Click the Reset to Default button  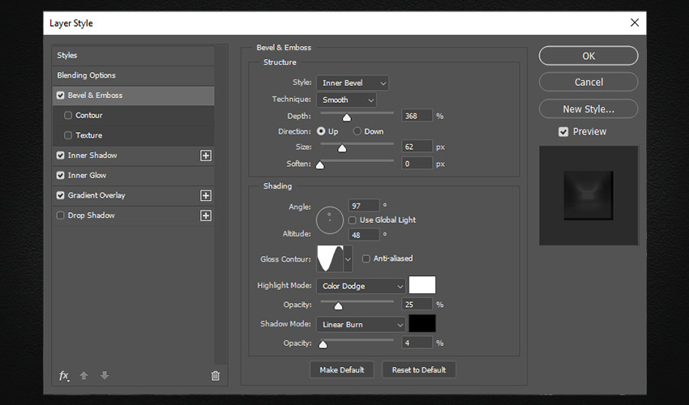coord(419,369)
